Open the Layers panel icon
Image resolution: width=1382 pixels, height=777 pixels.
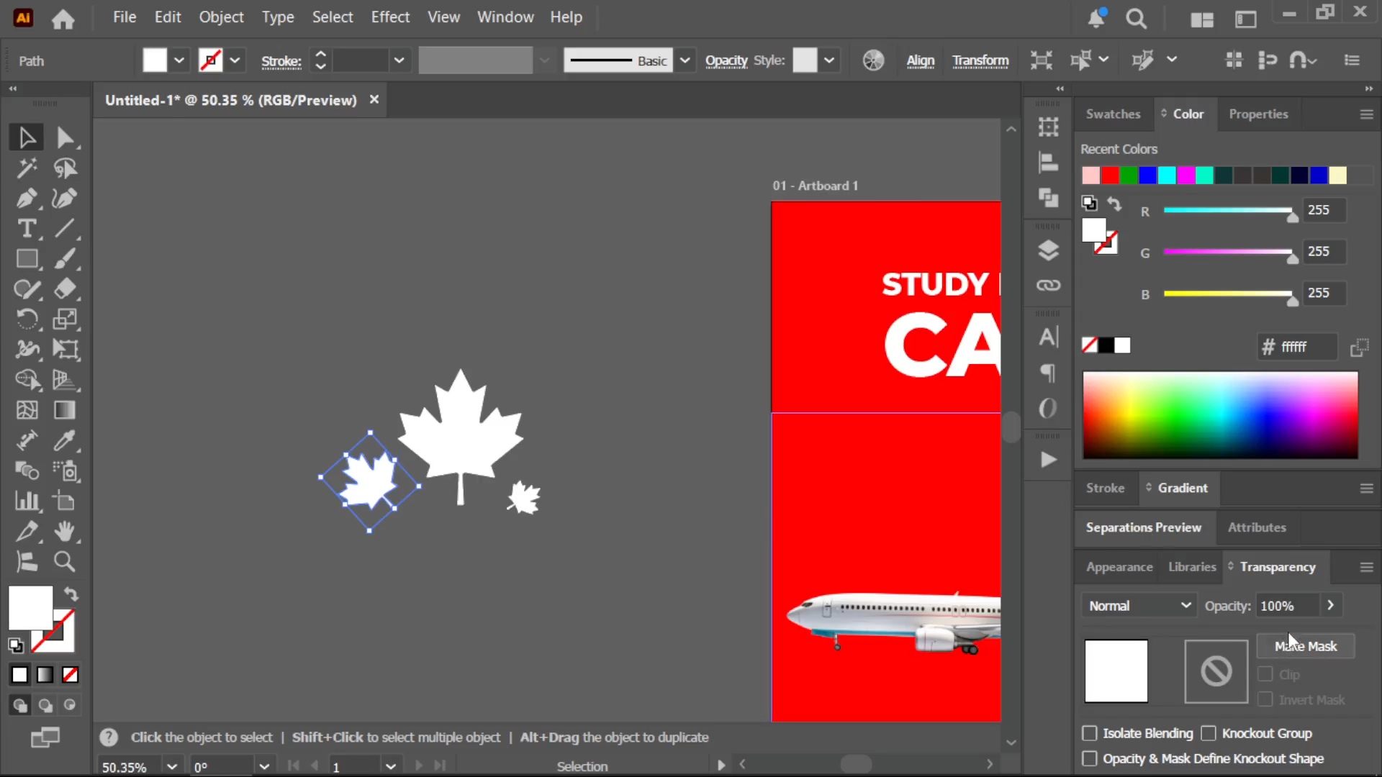(1048, 250)
